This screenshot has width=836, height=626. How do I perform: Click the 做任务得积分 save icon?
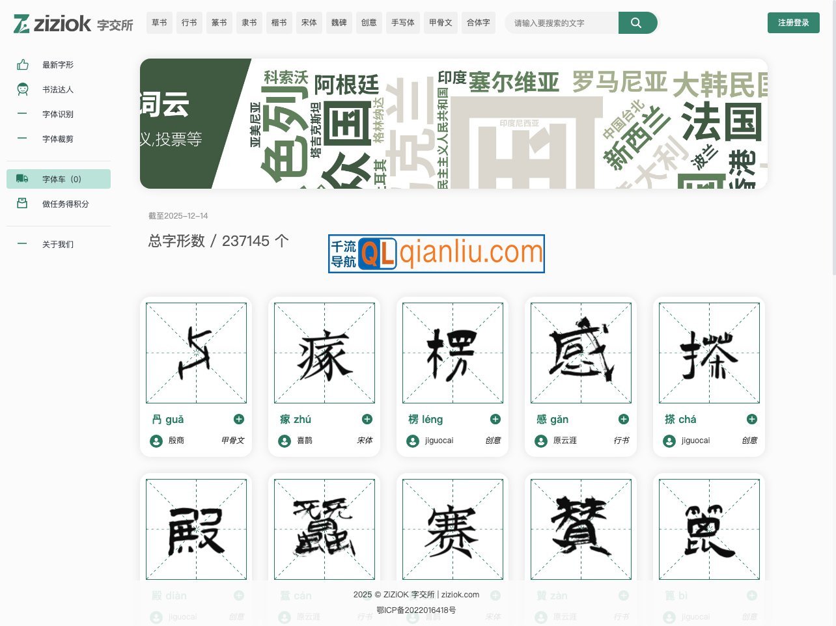(23, 204)
